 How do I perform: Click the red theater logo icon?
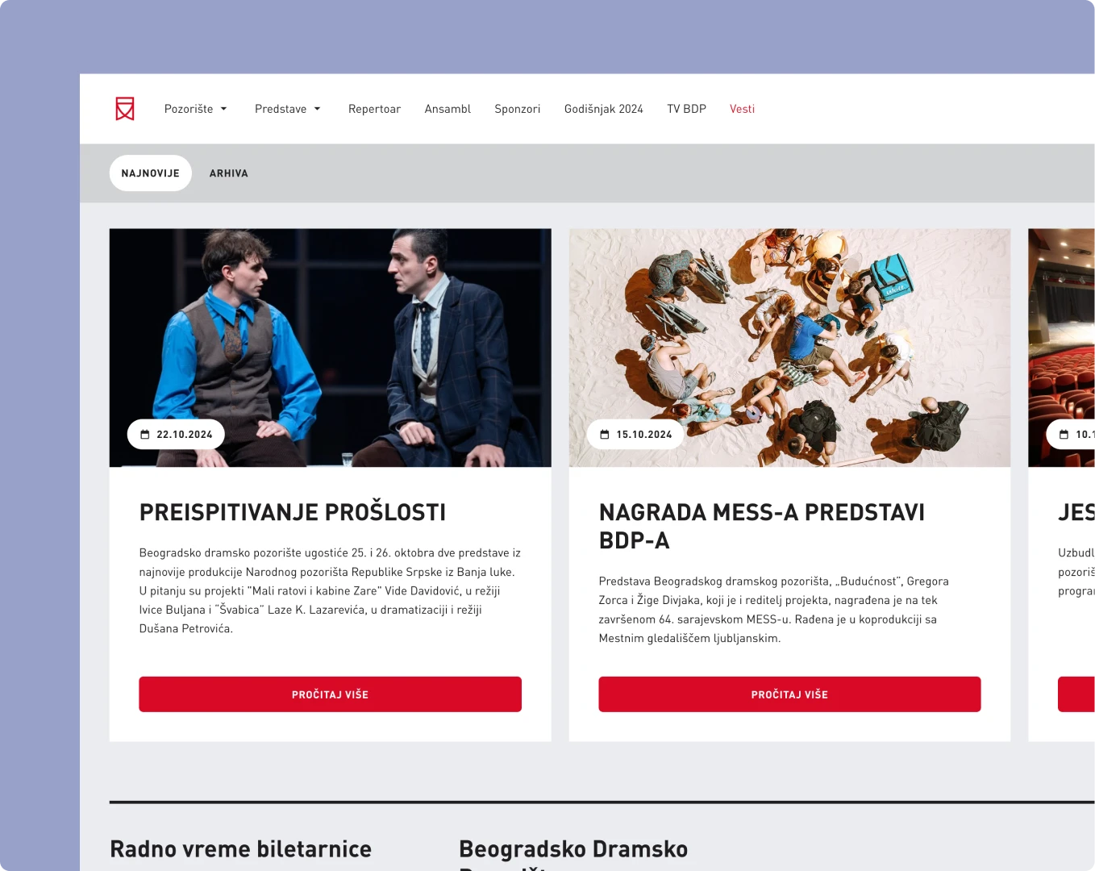pyautogui.click(x=125, y=109)
